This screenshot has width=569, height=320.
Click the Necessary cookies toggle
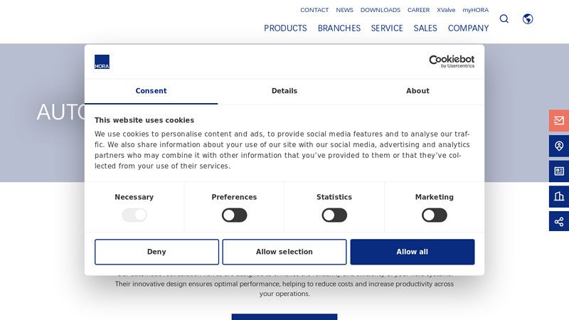point(134,215)
